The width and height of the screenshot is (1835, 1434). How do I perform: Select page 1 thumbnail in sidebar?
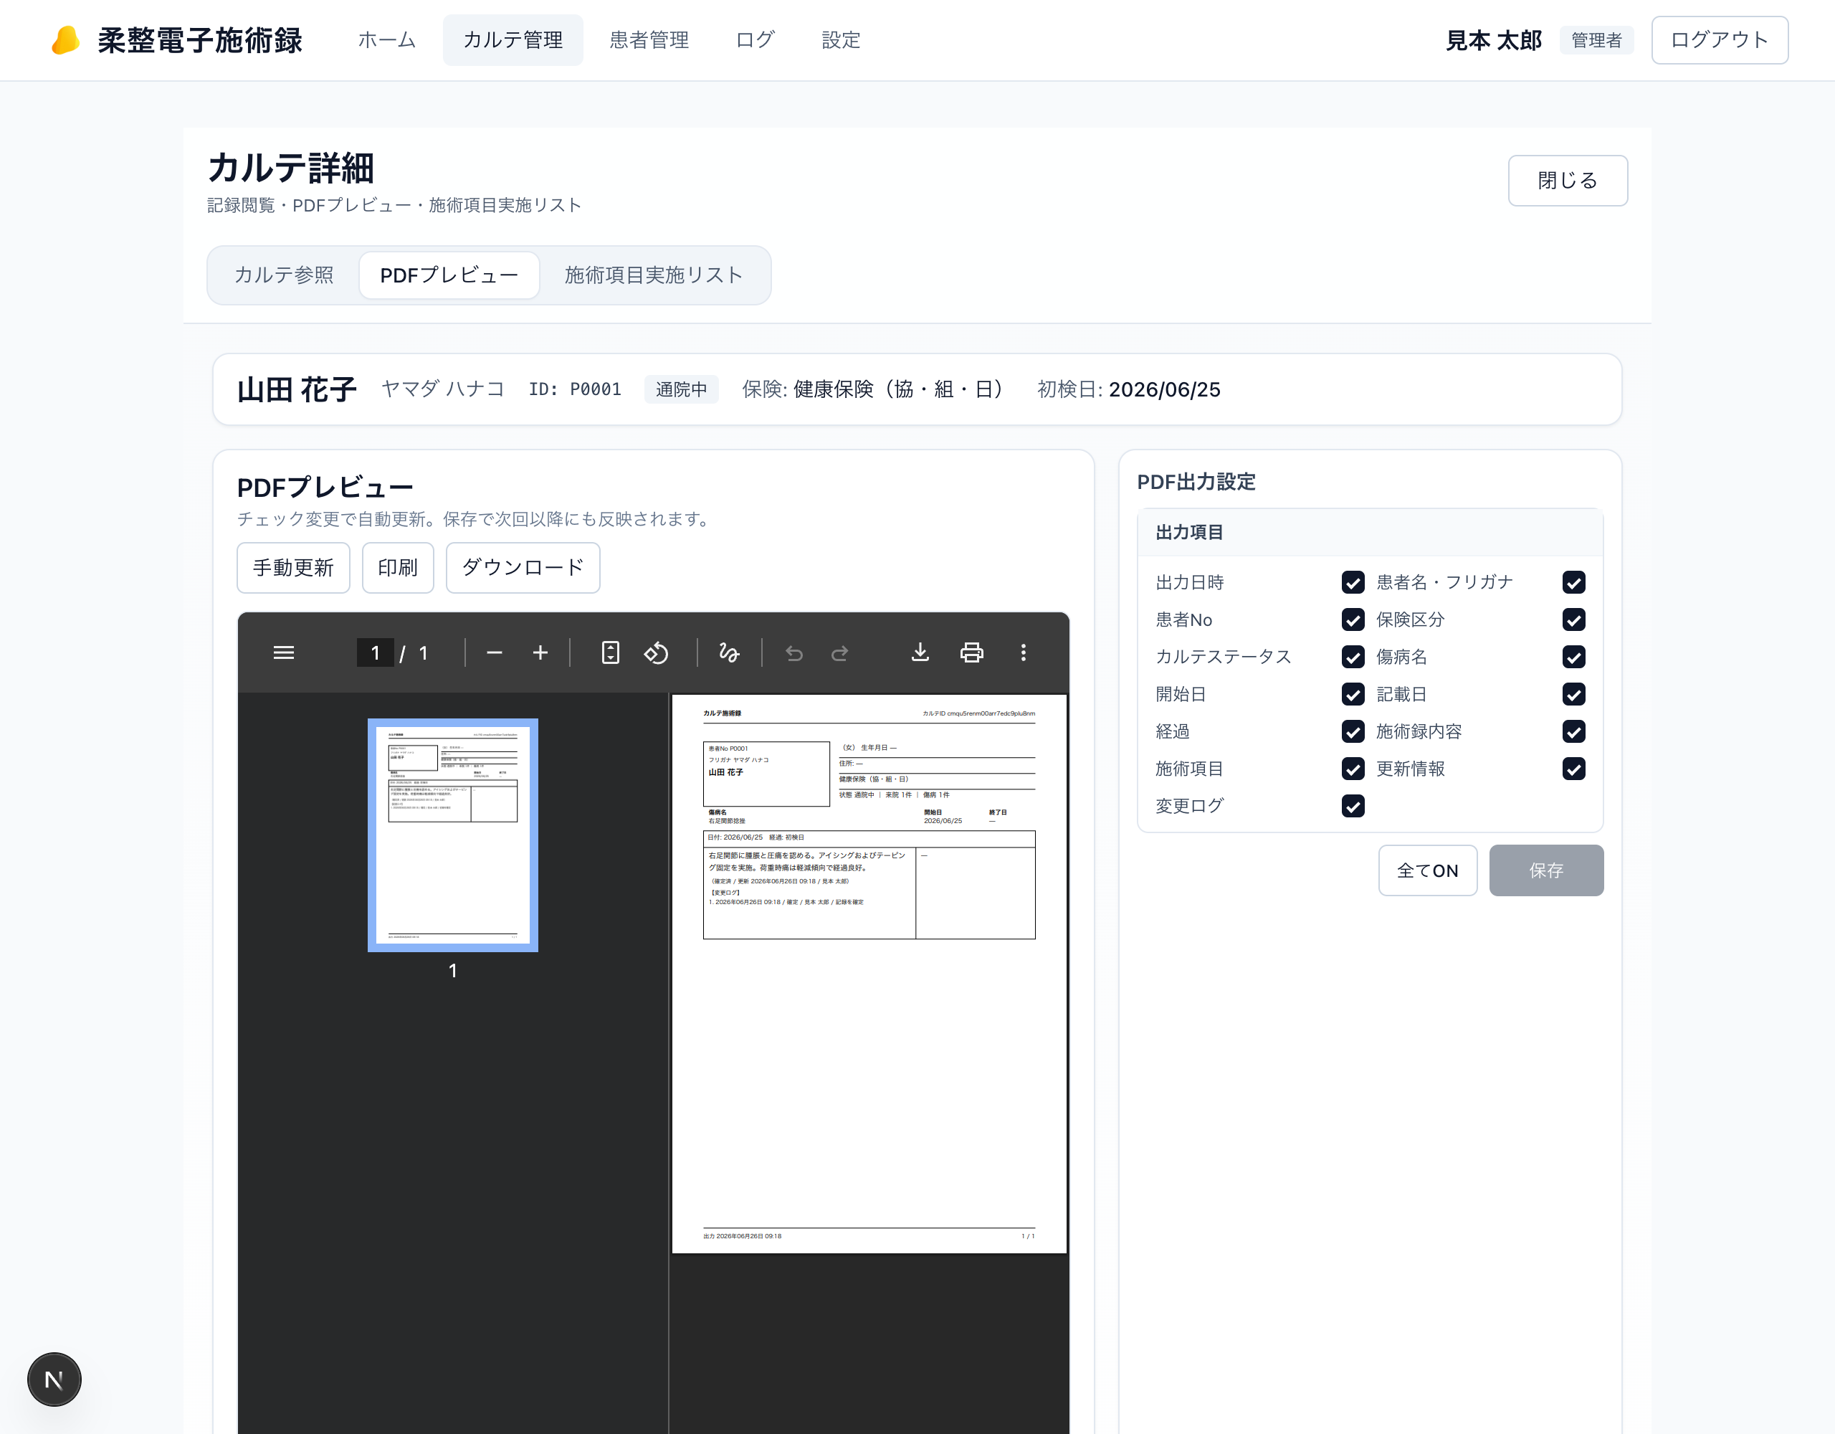click(453, 835)
